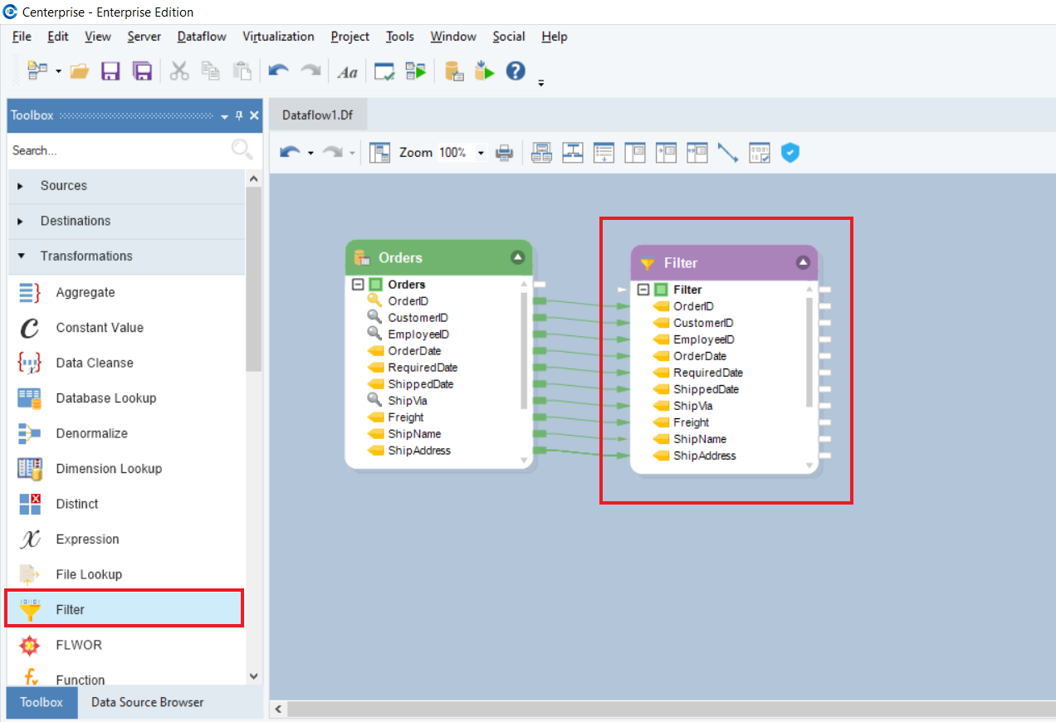Select the Dataflow1.Df document tab

click(x=317, y=115)
